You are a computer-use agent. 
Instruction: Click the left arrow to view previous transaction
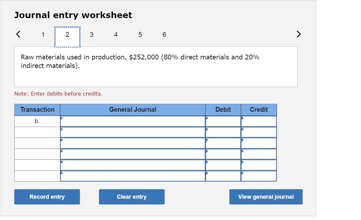[x=18, y=34]
